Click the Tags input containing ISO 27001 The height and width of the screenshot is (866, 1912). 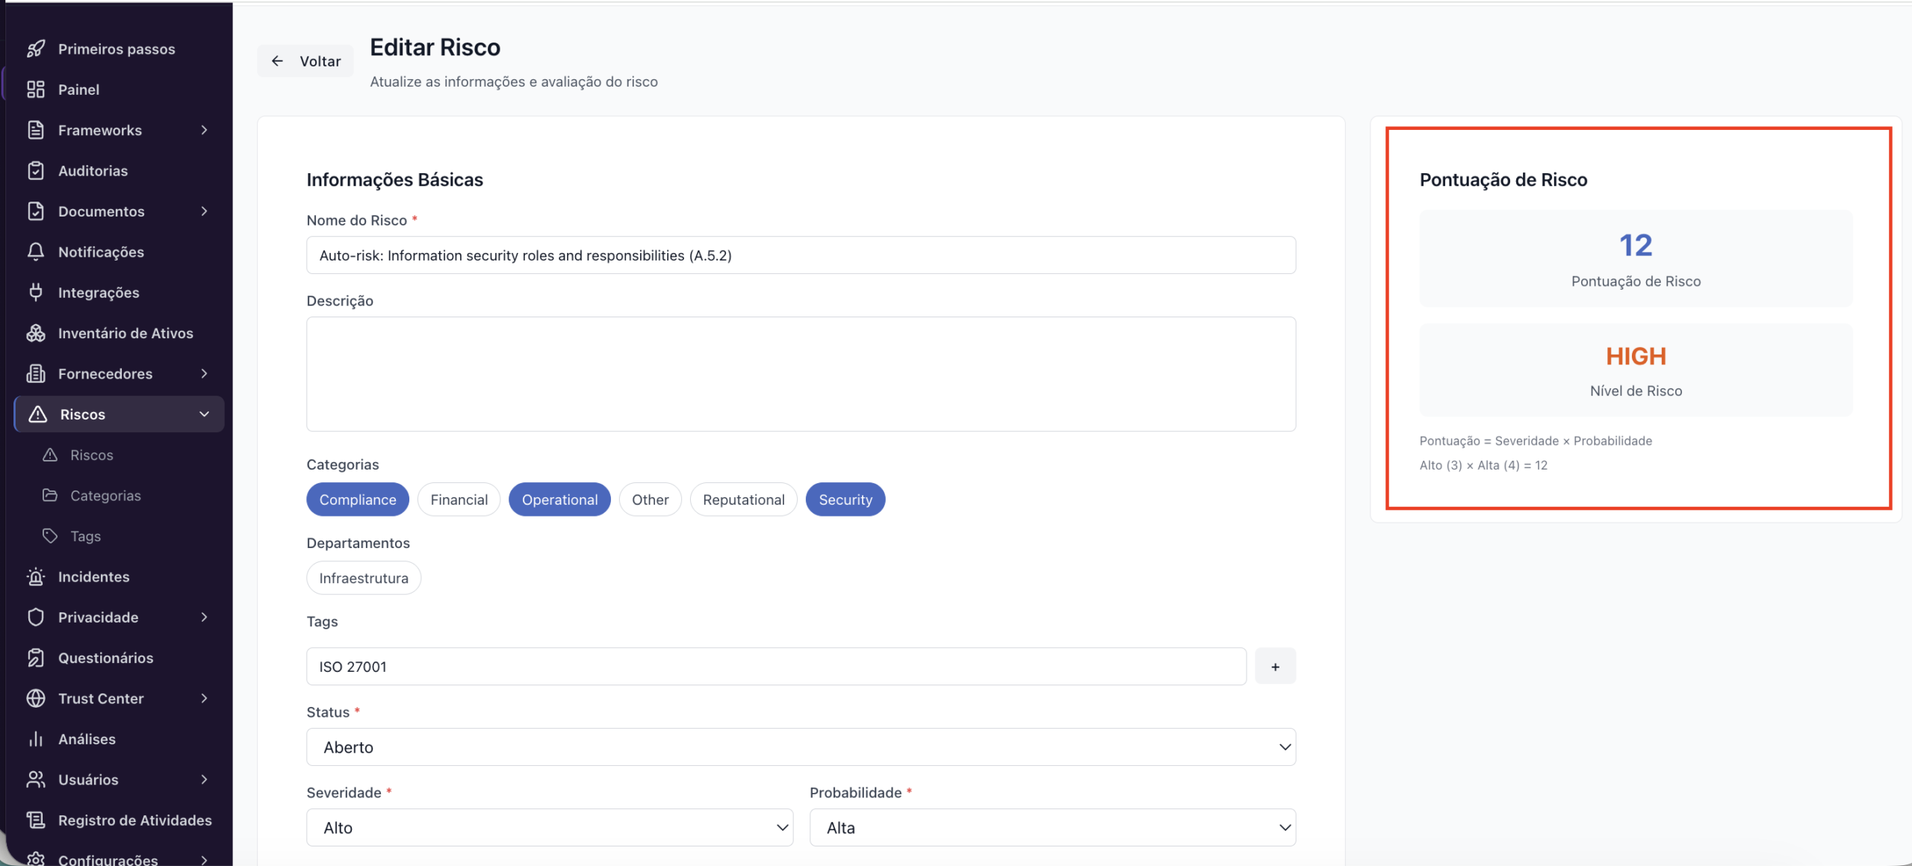[x=776, y=667]
